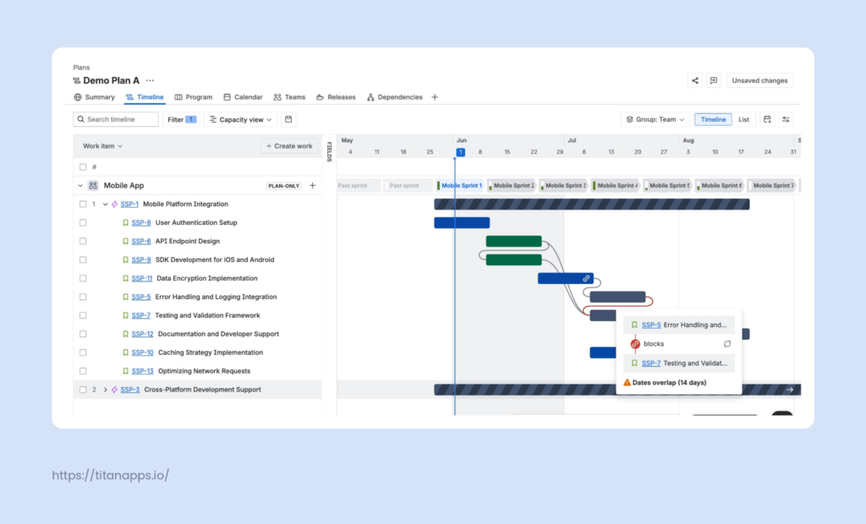This screenshot has height=524, width=866.
Task: Check the box for SSP-3 Cross-Platform Development Support
Action: click(x=83, y=390)
